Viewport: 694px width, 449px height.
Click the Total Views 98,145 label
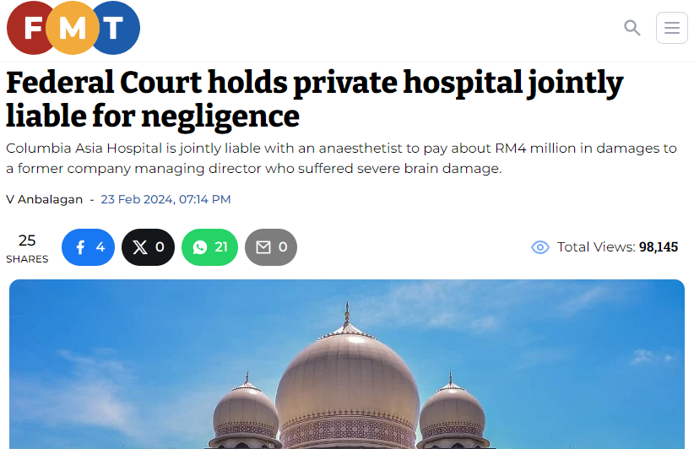click(x=617, y=246)
